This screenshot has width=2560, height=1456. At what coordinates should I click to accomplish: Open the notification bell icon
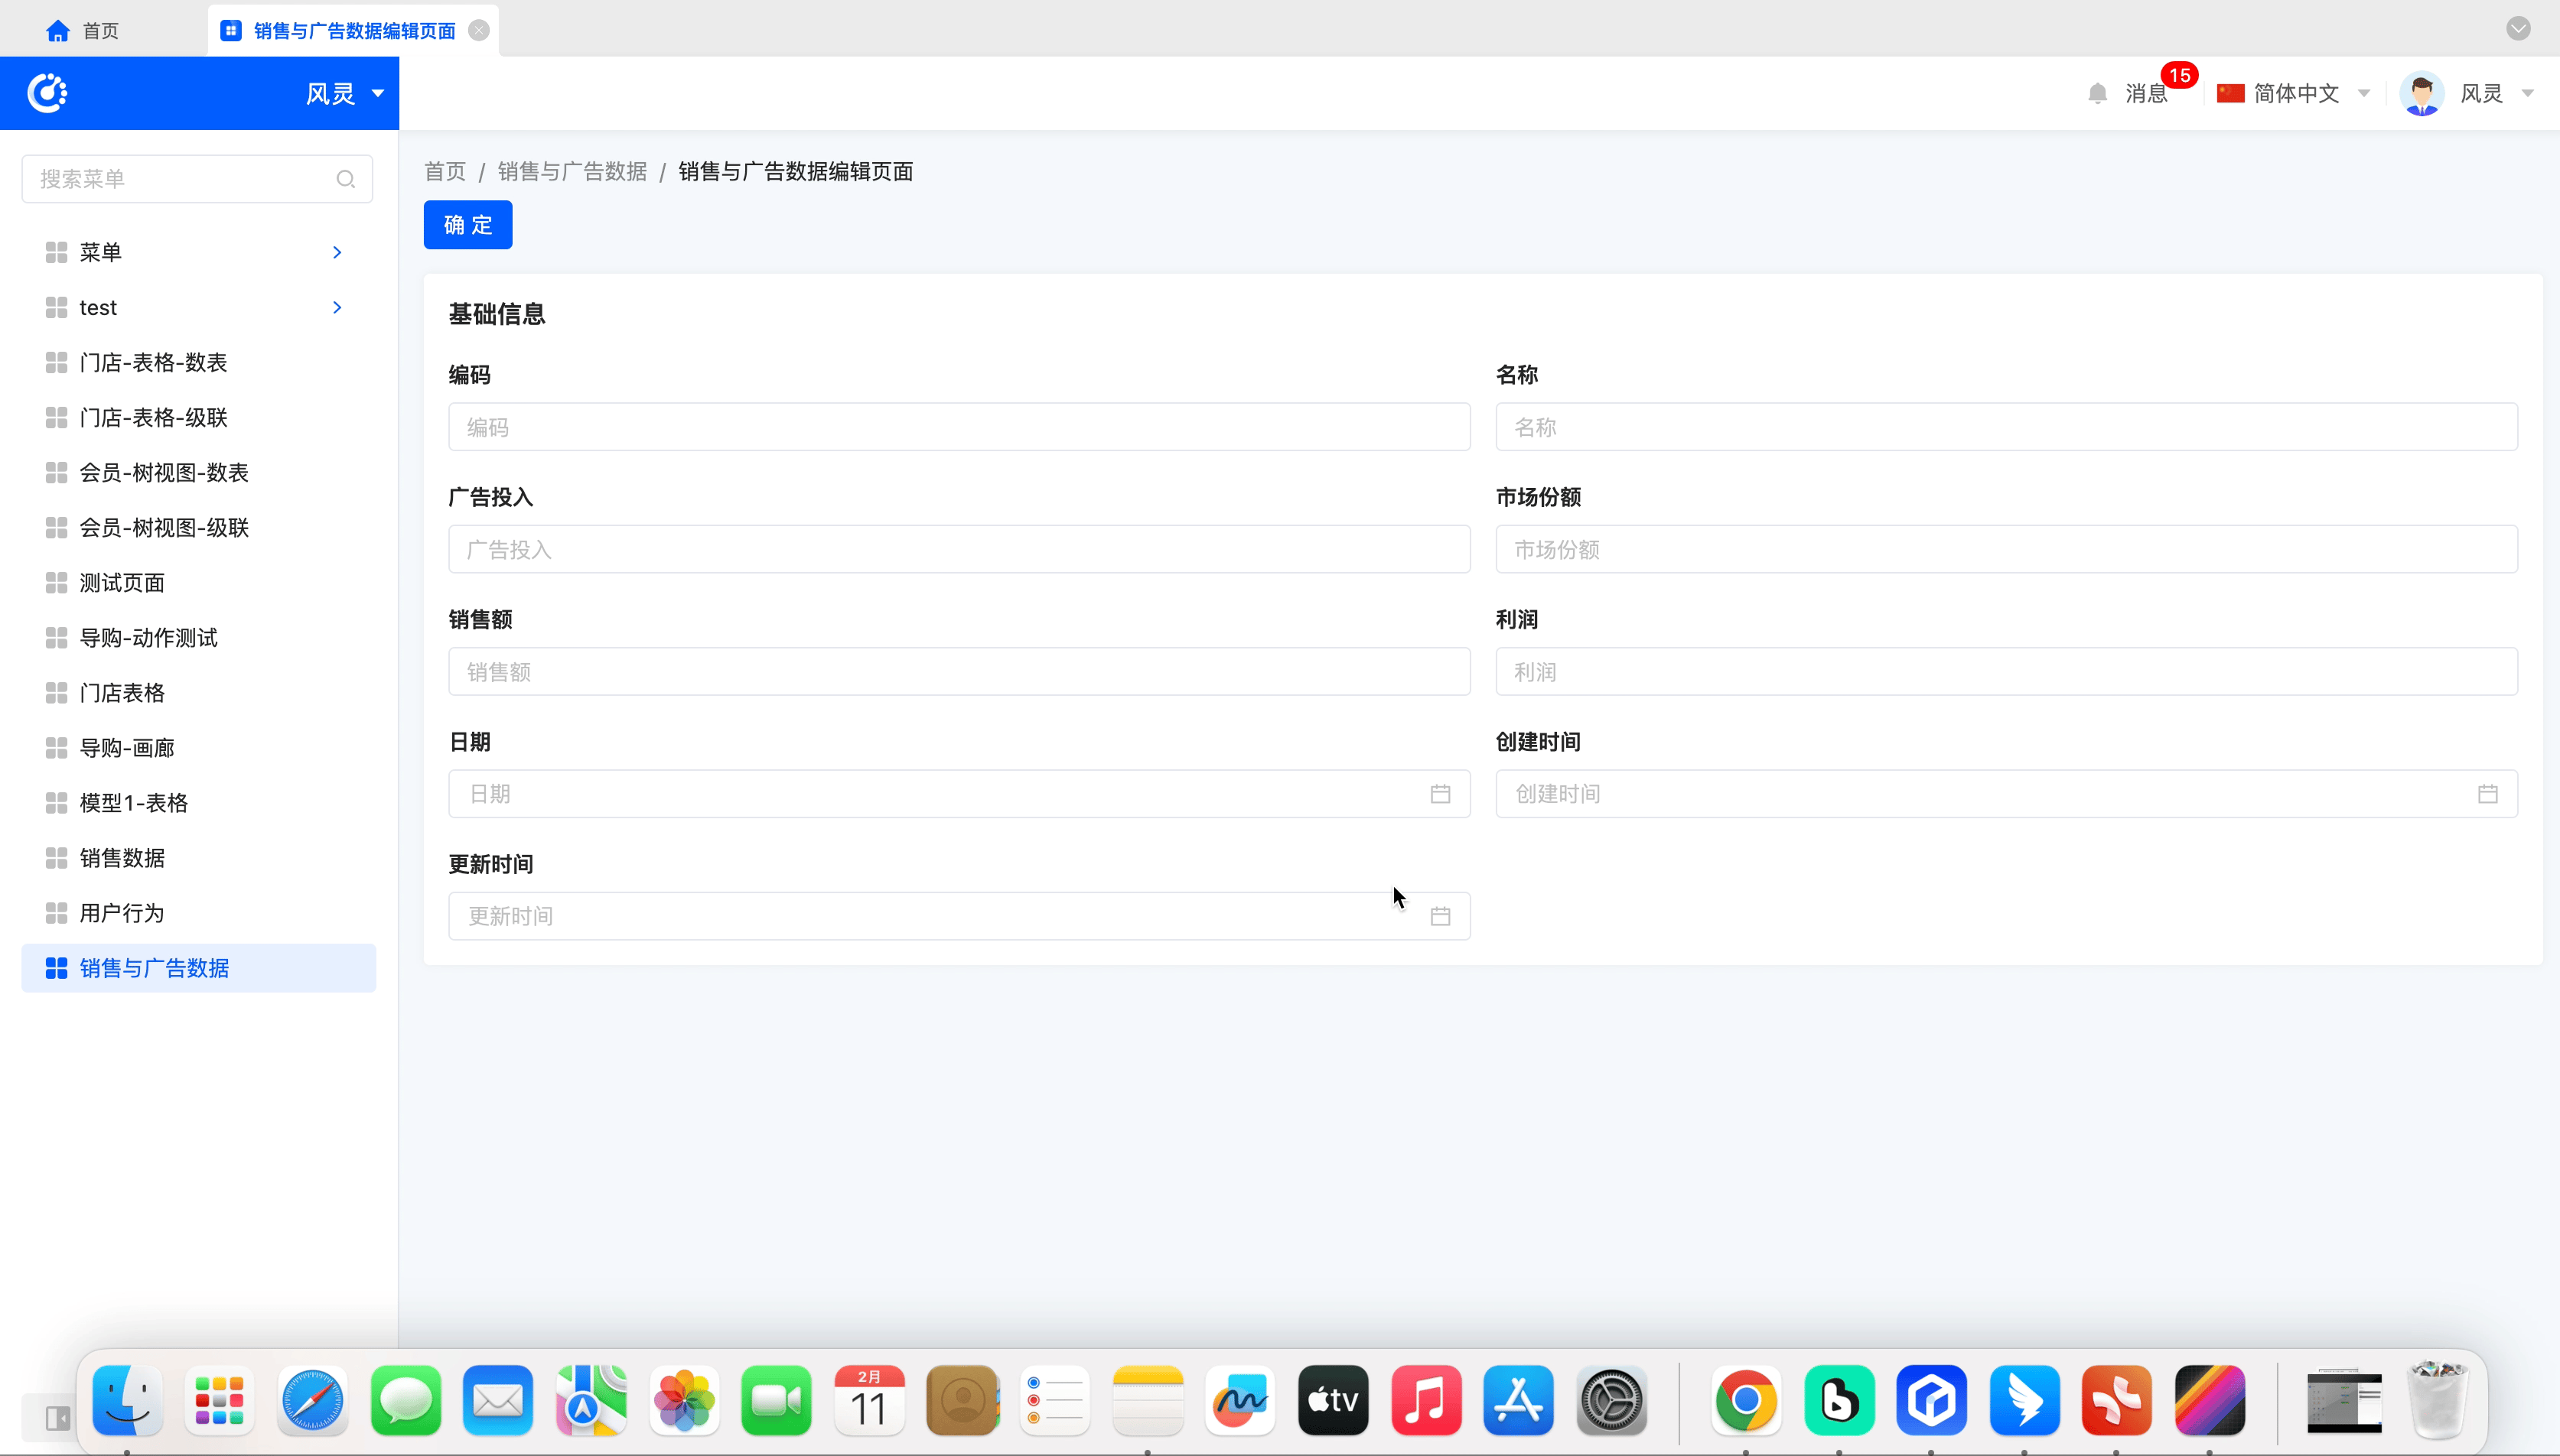click(x=2098, y=93)
